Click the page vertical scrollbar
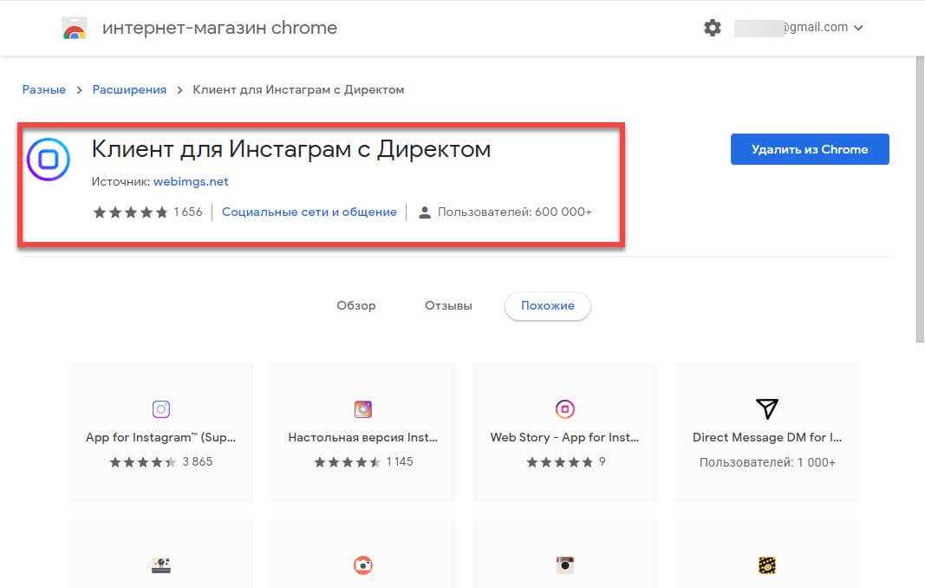This screenshot has height=588, width=925. pos(919,199)
